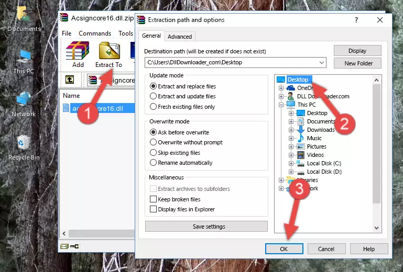This screenshot has width=403, height=272.
Task: Select Fresh existing files only option
Action: click(x=153, y=107)
